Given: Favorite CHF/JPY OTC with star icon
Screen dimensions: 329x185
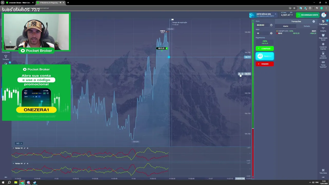Looking at the screenshot, I should coord(277,31).
